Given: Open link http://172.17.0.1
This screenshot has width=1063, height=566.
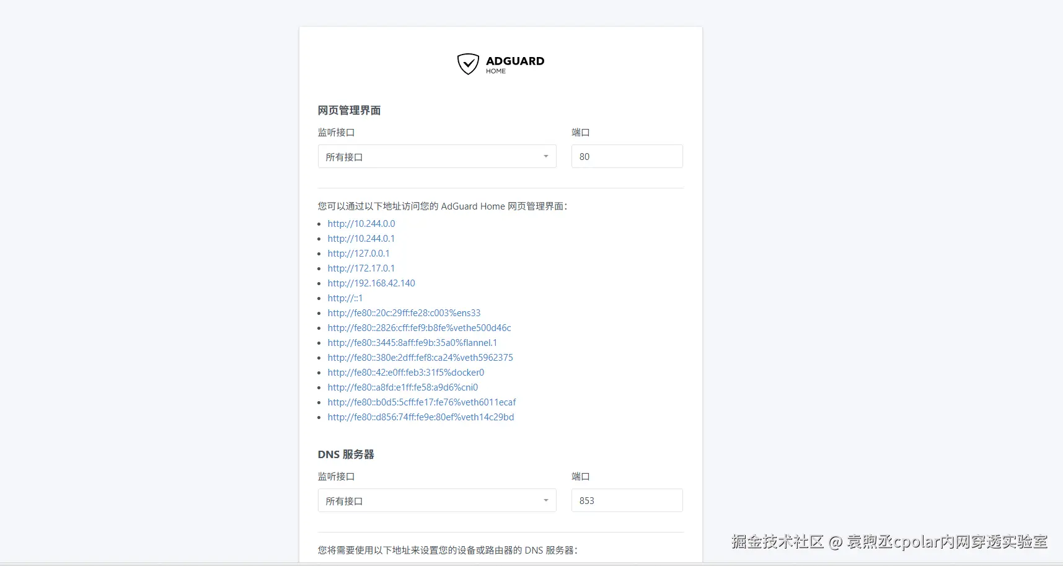Looking at the screenshot, I should pos(361,268).
